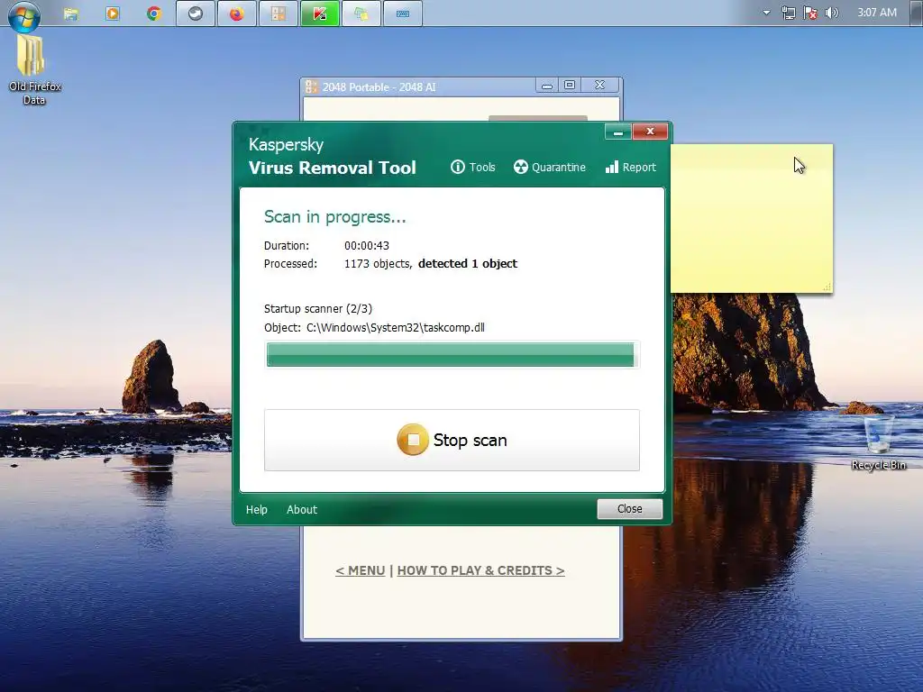Screen dimensions: 923x692
Task: Select the Recycle Bin desktop icon
Action: tap(878, 442)
